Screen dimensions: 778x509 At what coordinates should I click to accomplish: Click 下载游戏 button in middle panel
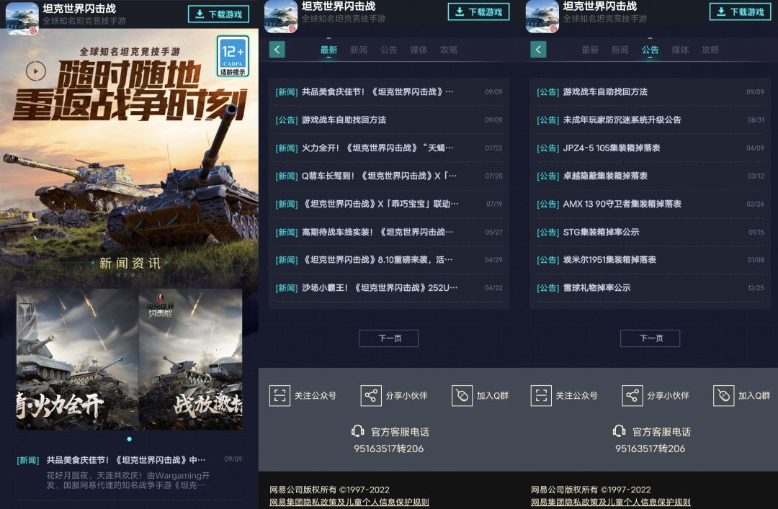[x=479, y=12]
